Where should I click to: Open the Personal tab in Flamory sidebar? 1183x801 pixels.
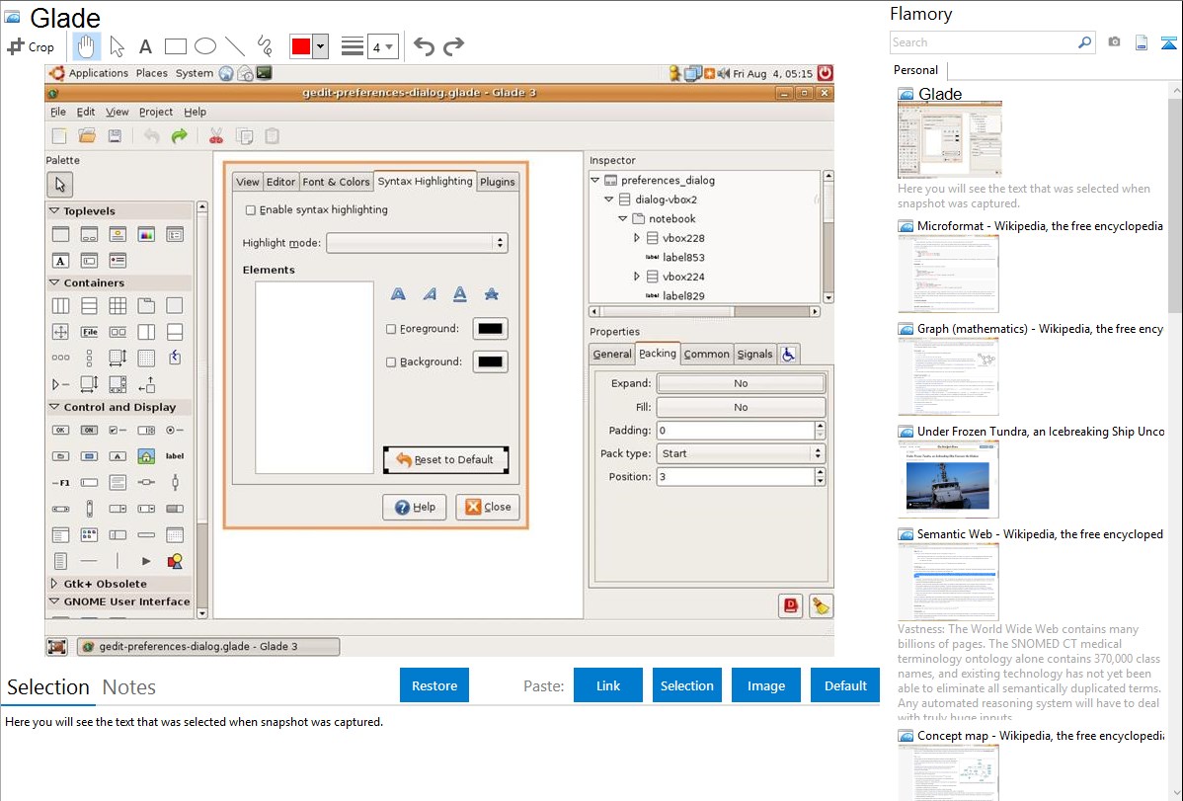pyautogui.click(x=915, y=70)
